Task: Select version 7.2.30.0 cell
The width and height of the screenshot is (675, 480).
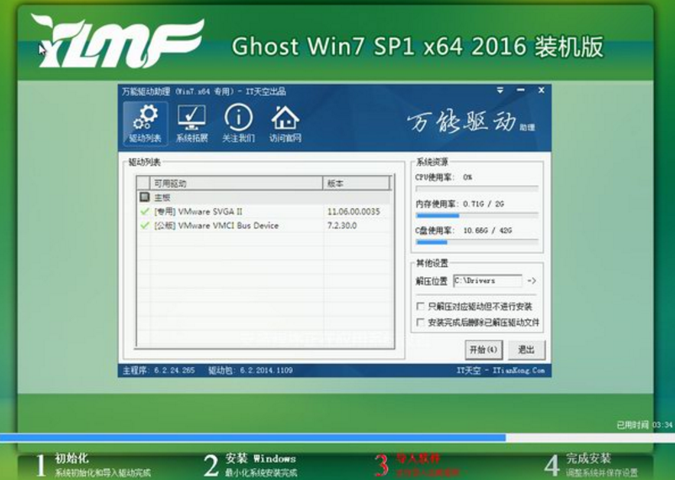Action: (342, 226)
